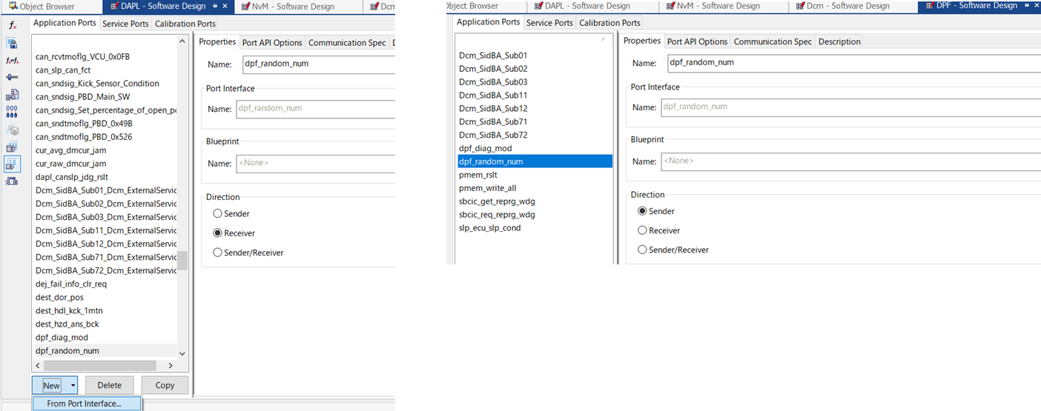This screenshot has height=411, width=1041.
Task: Close the DAPL - Software Design tab, left window
Action: [x=225, y=7]
